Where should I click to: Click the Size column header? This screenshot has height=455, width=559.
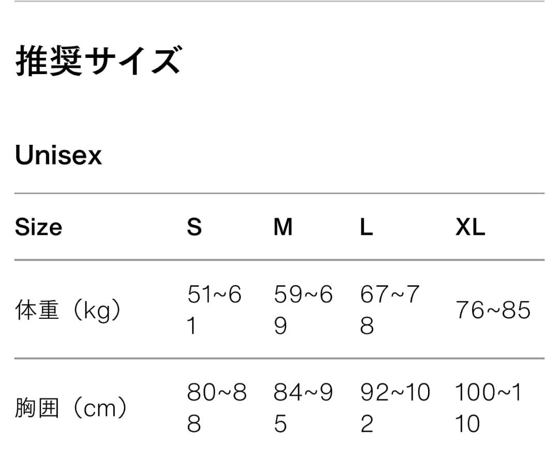point(39,227)
